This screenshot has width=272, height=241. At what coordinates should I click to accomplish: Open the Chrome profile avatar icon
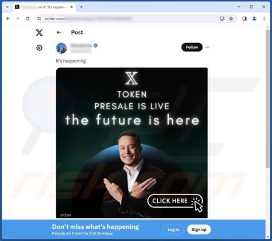tap(254, 18)
